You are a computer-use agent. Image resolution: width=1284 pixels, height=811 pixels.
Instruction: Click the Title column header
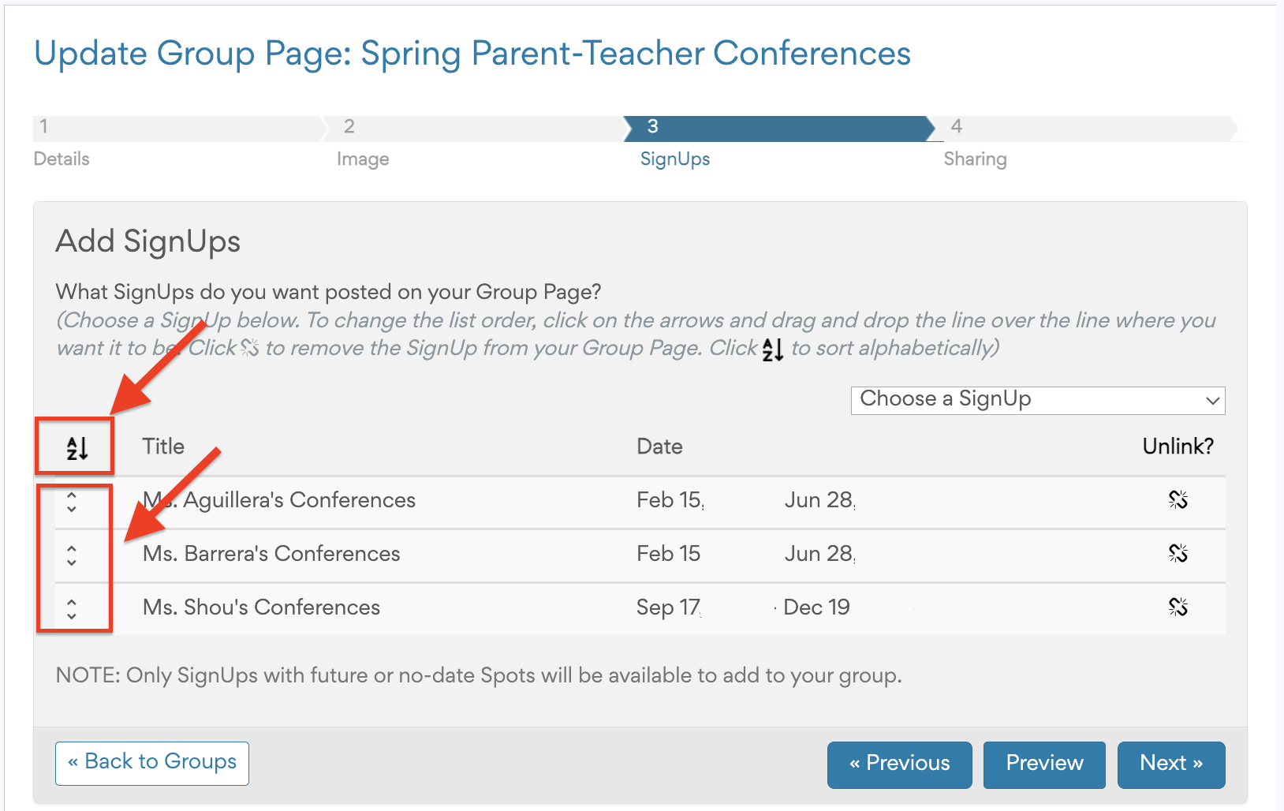[x=163, y=447]
